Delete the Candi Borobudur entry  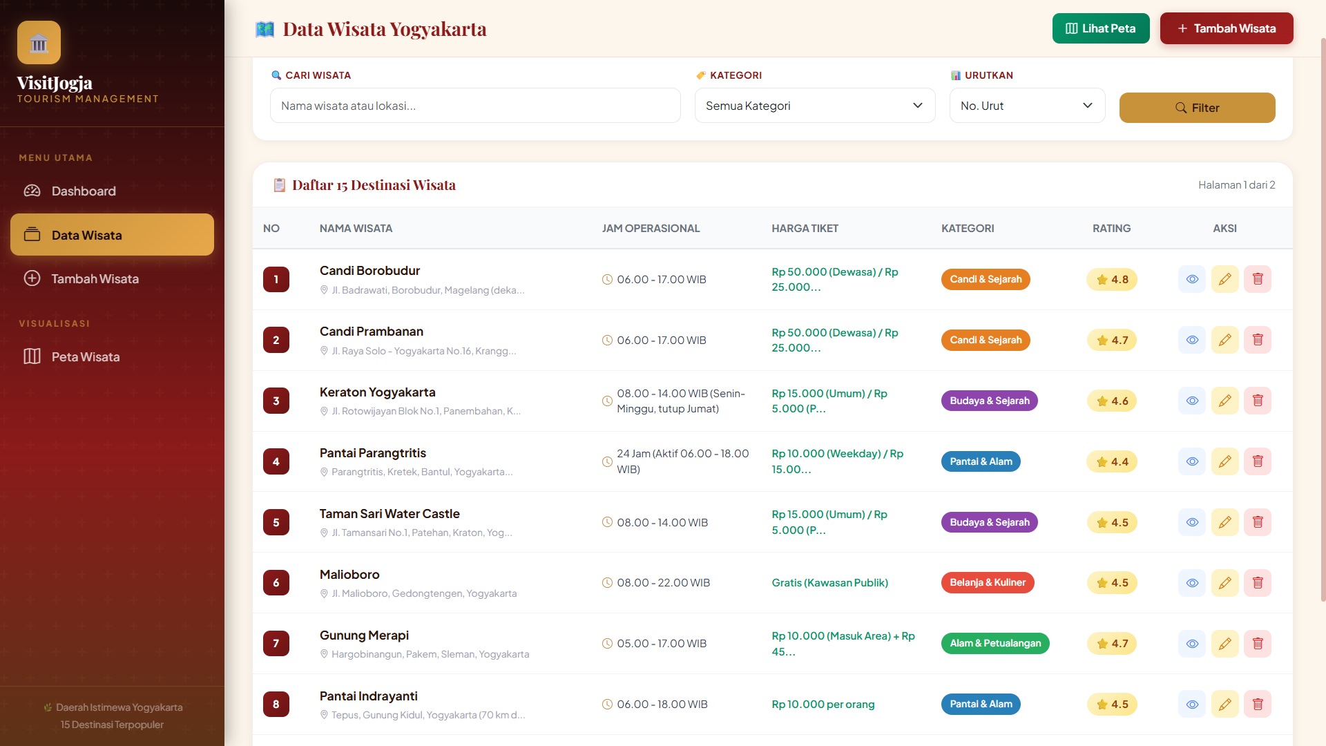[x=1258, y=279]
